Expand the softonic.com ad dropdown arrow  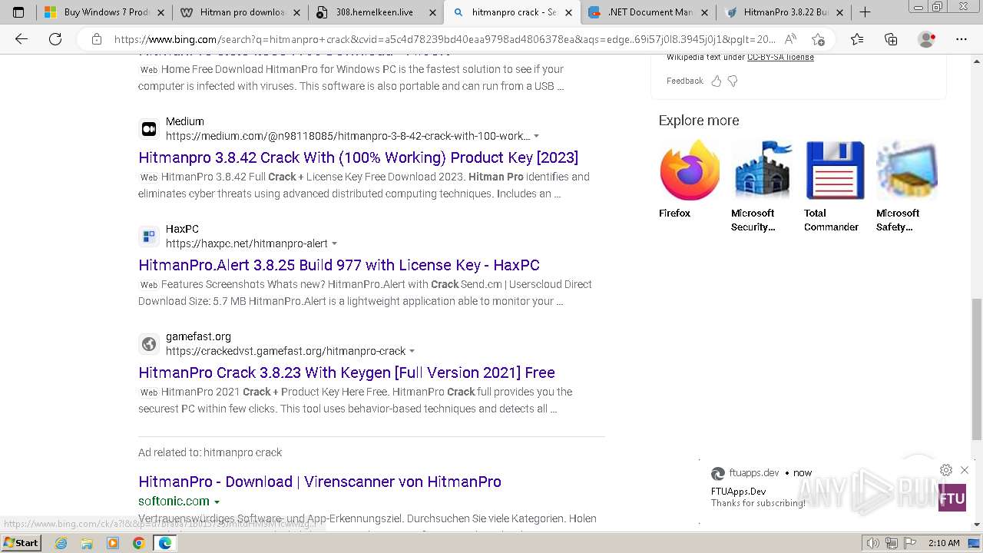[217, 502]
